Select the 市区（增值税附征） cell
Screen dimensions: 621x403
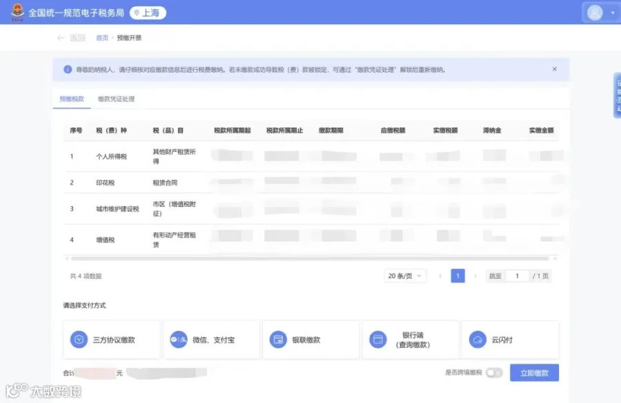tap(175, 209)
